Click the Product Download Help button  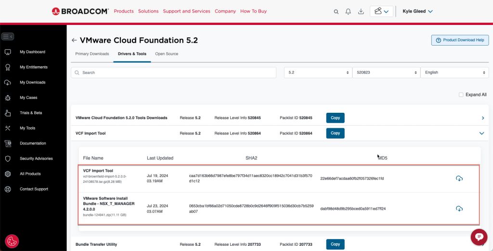460,40
